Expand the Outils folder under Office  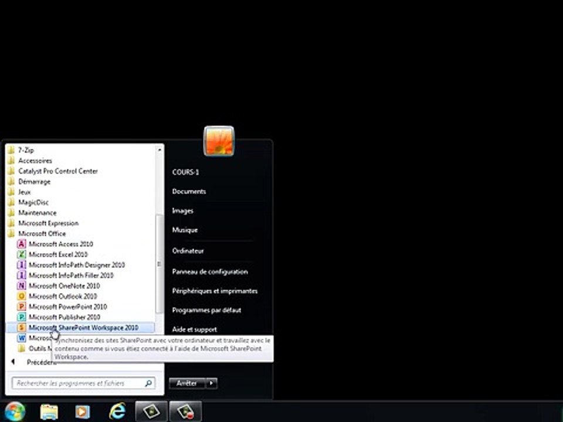35,348
